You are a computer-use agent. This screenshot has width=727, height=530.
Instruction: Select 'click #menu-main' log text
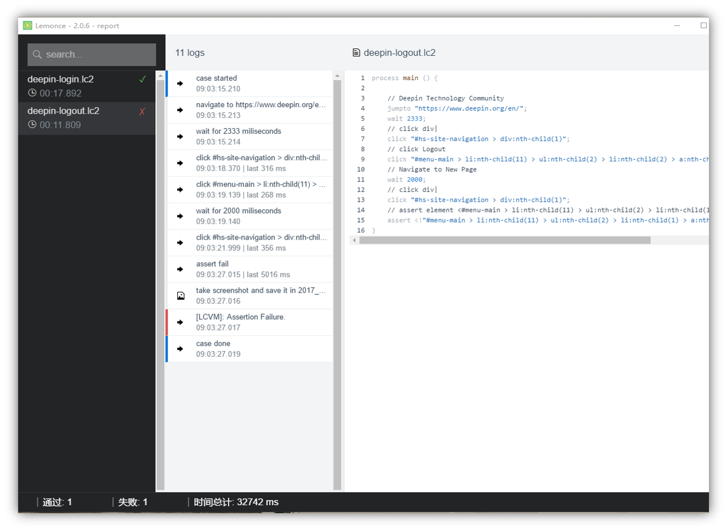click(x=261, y=184)
